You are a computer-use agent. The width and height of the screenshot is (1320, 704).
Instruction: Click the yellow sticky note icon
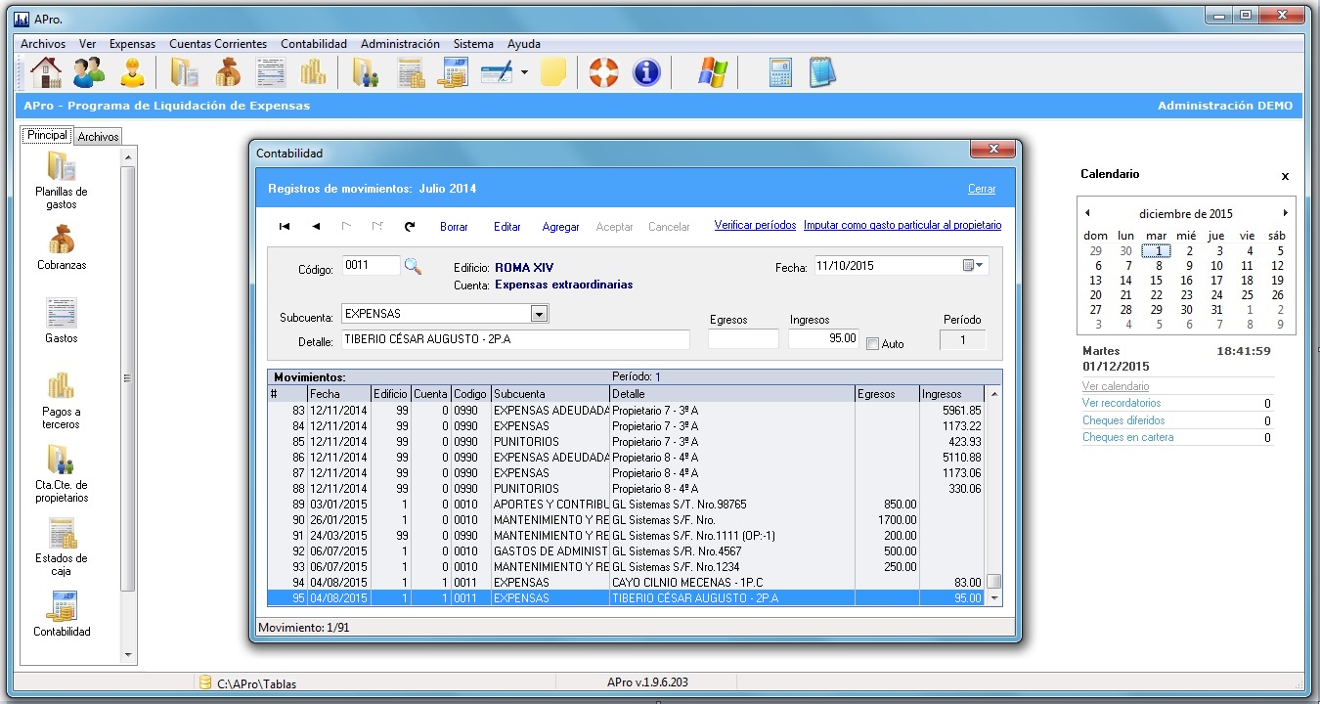(x=553, y=72)
